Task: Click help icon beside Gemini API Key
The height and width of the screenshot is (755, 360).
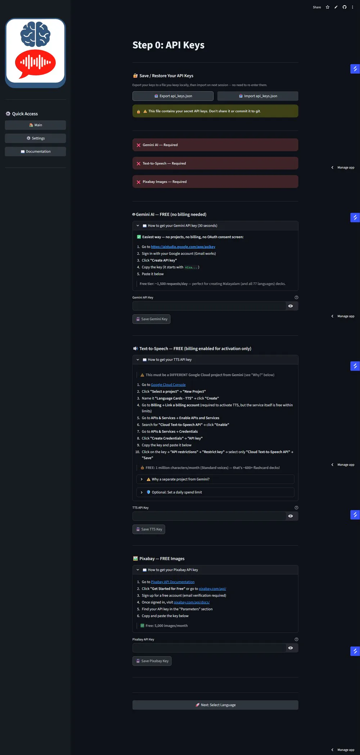Action: pos(296,297)
